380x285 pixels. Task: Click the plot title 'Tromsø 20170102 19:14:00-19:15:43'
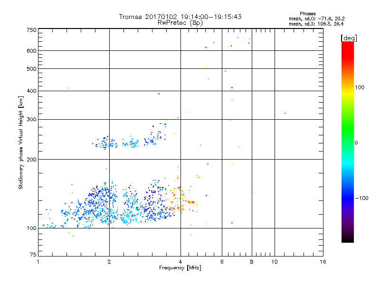point(180,17)
